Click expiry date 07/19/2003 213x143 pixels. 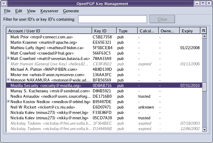pyautogui.click(x=190, y=123)
